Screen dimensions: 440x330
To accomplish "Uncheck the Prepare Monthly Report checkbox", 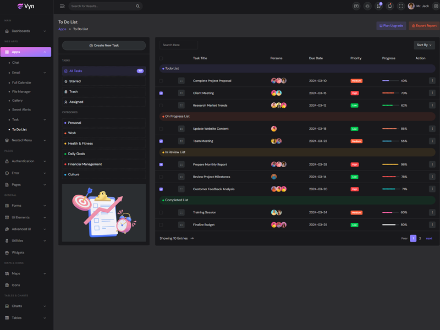I will [161, 164].
